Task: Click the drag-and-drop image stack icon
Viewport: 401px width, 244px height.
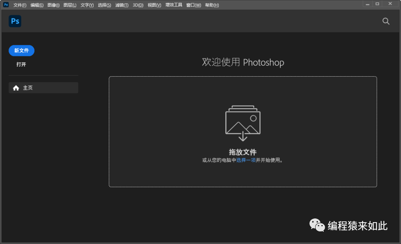Action: [243, 123]
